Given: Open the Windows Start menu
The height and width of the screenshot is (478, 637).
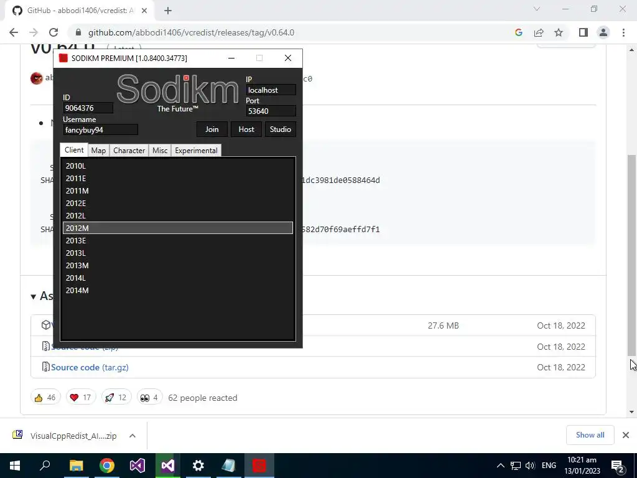Looking at the screenshot, I should [15, 466].
